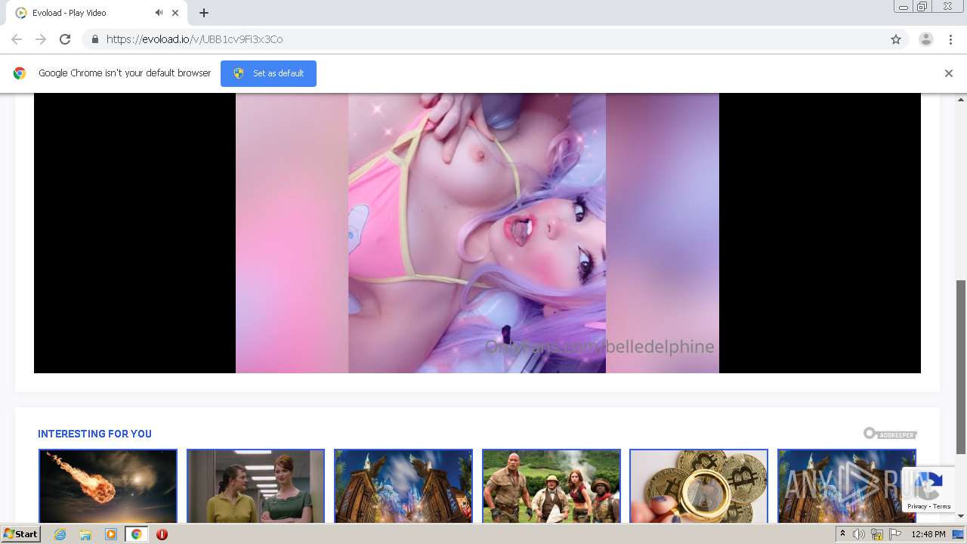The image size is (967, 544).
Task: Dismiss the default browser infobar
Action: [949, 73]
